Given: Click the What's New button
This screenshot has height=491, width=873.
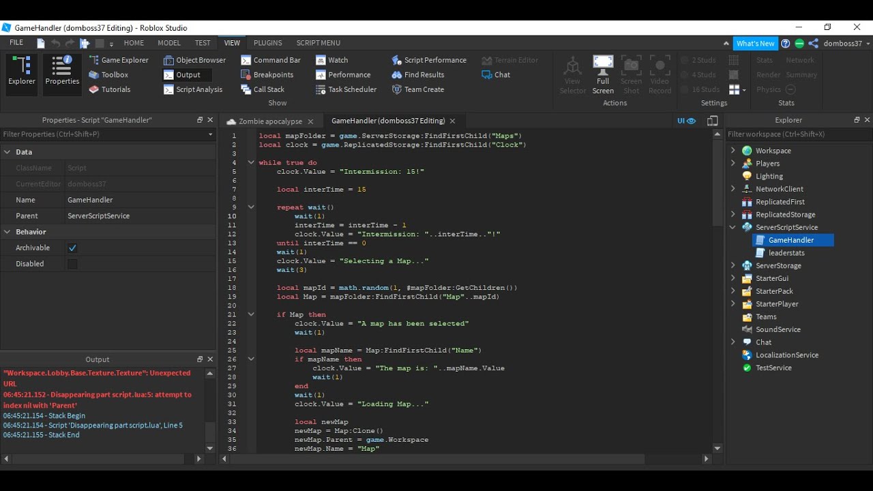Looking at the screenshot, I should pyautogui.click(x=755, y=44).
